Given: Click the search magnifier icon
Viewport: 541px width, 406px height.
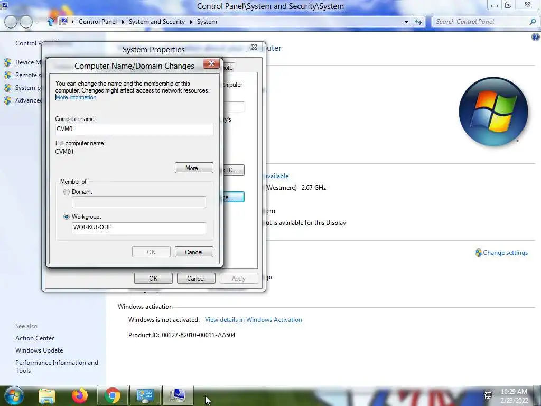Looking at the screenshot, I should 533,22.
